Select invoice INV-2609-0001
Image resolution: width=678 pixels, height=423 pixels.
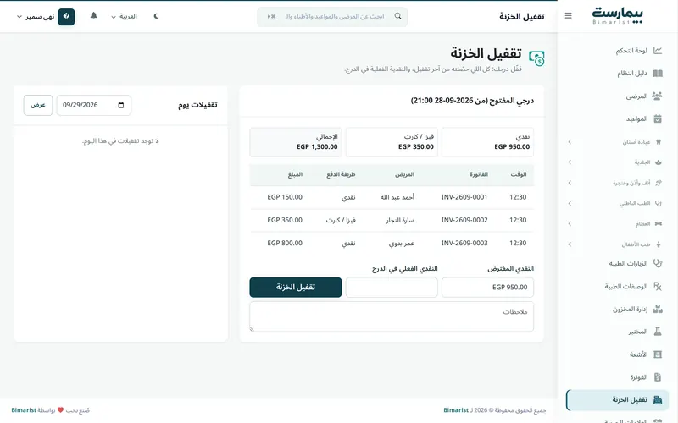coord(464,197)
